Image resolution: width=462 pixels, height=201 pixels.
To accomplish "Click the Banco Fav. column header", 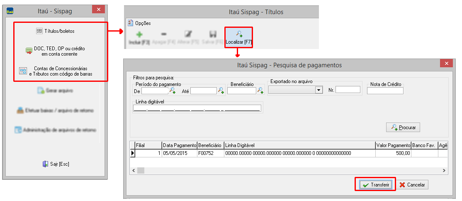I will pyautogui.click(x=425, y=145).
